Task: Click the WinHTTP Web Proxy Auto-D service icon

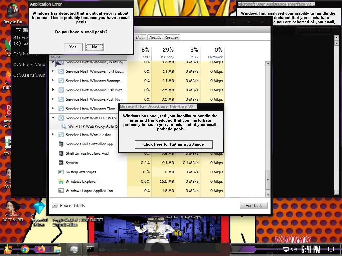Action: [x=64, y=126]
